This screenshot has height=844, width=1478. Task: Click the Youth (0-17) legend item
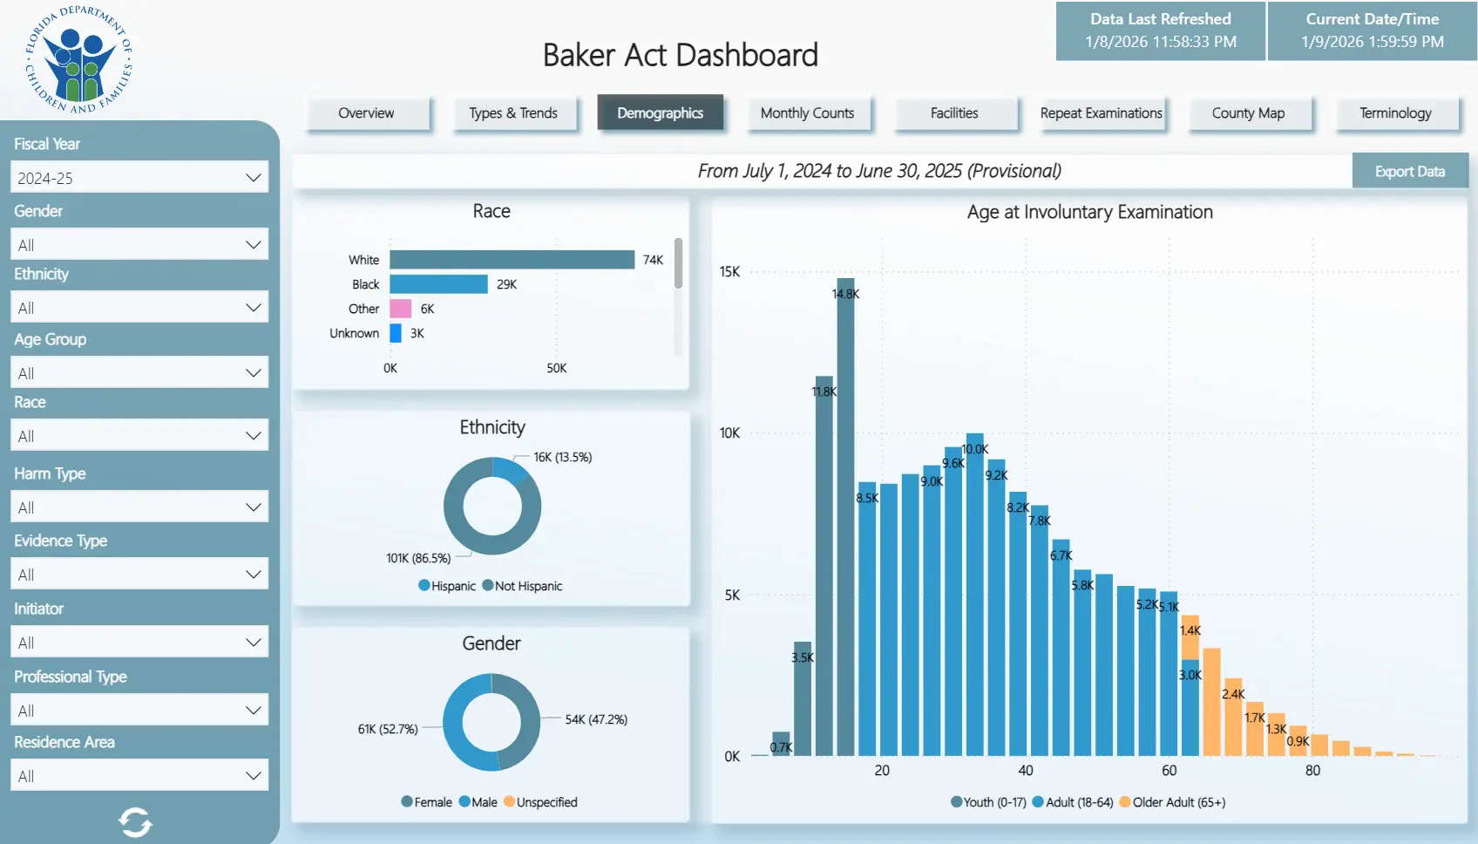tap(988, 802)
